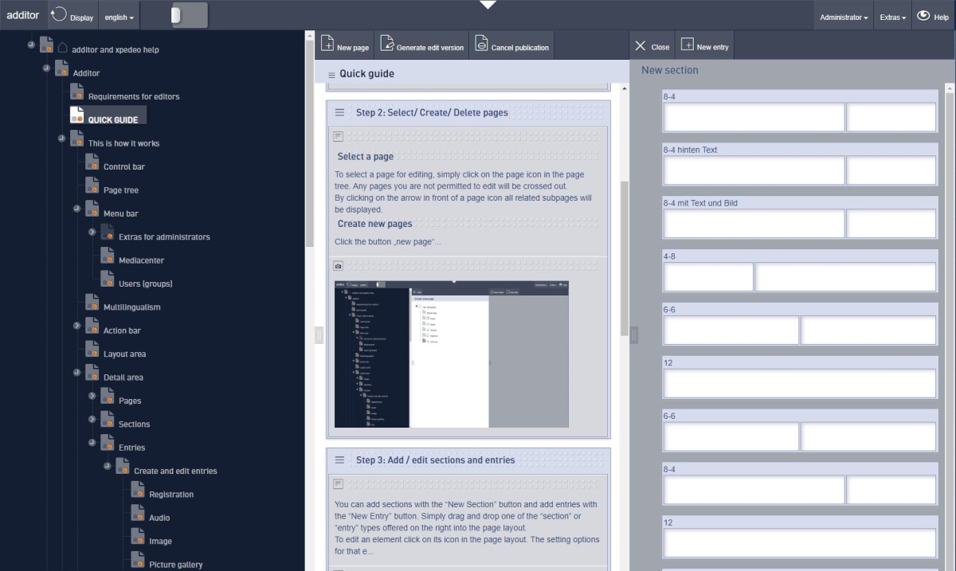Open the Administrator menu

click(844, 17)
